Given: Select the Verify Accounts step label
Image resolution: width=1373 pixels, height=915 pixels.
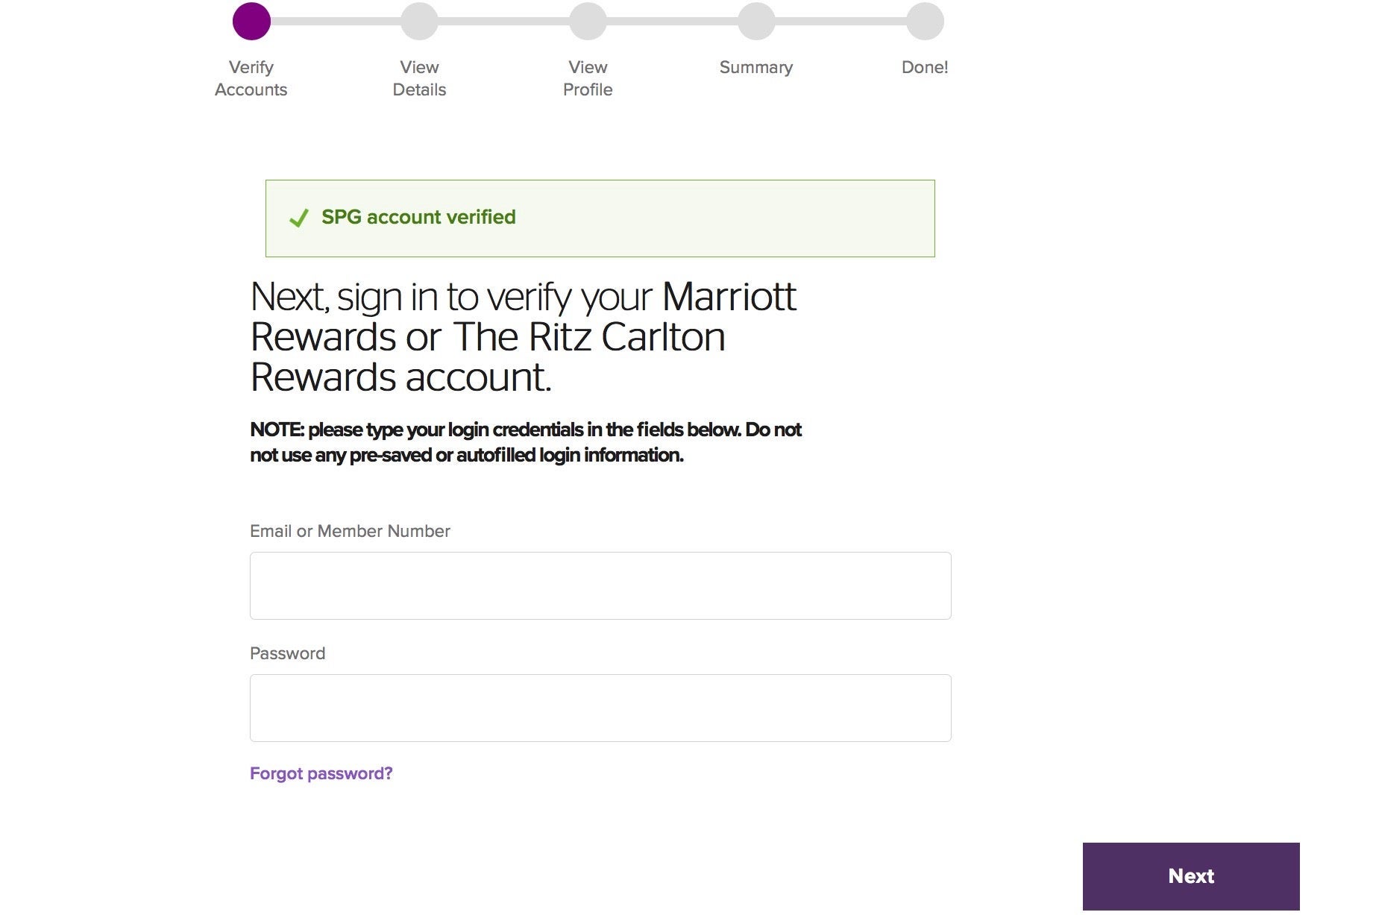Looking at the screenshot, I should tap(251, 78).
